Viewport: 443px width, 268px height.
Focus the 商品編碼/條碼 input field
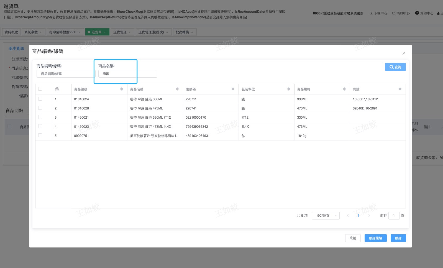point(65,74)
